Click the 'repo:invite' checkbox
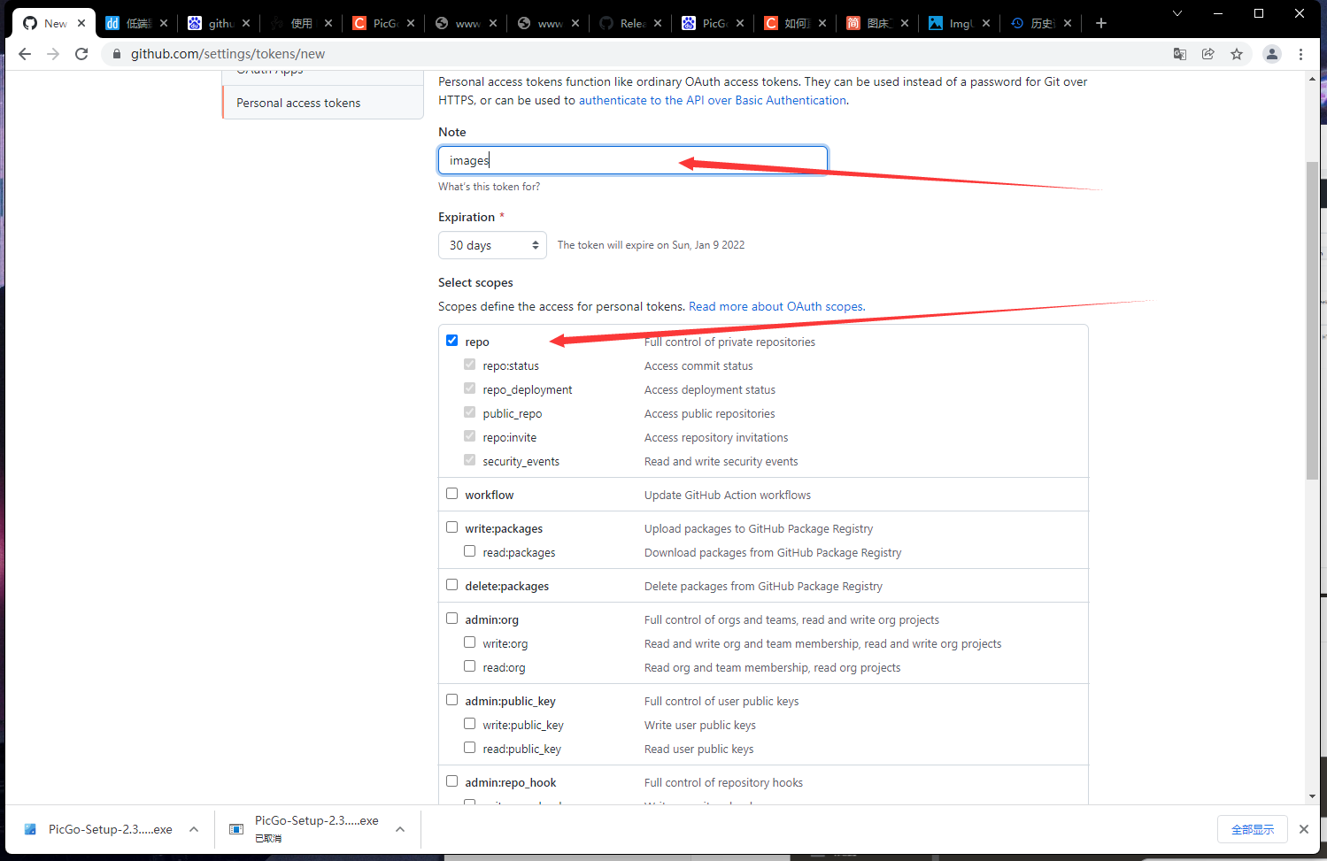 470,436
